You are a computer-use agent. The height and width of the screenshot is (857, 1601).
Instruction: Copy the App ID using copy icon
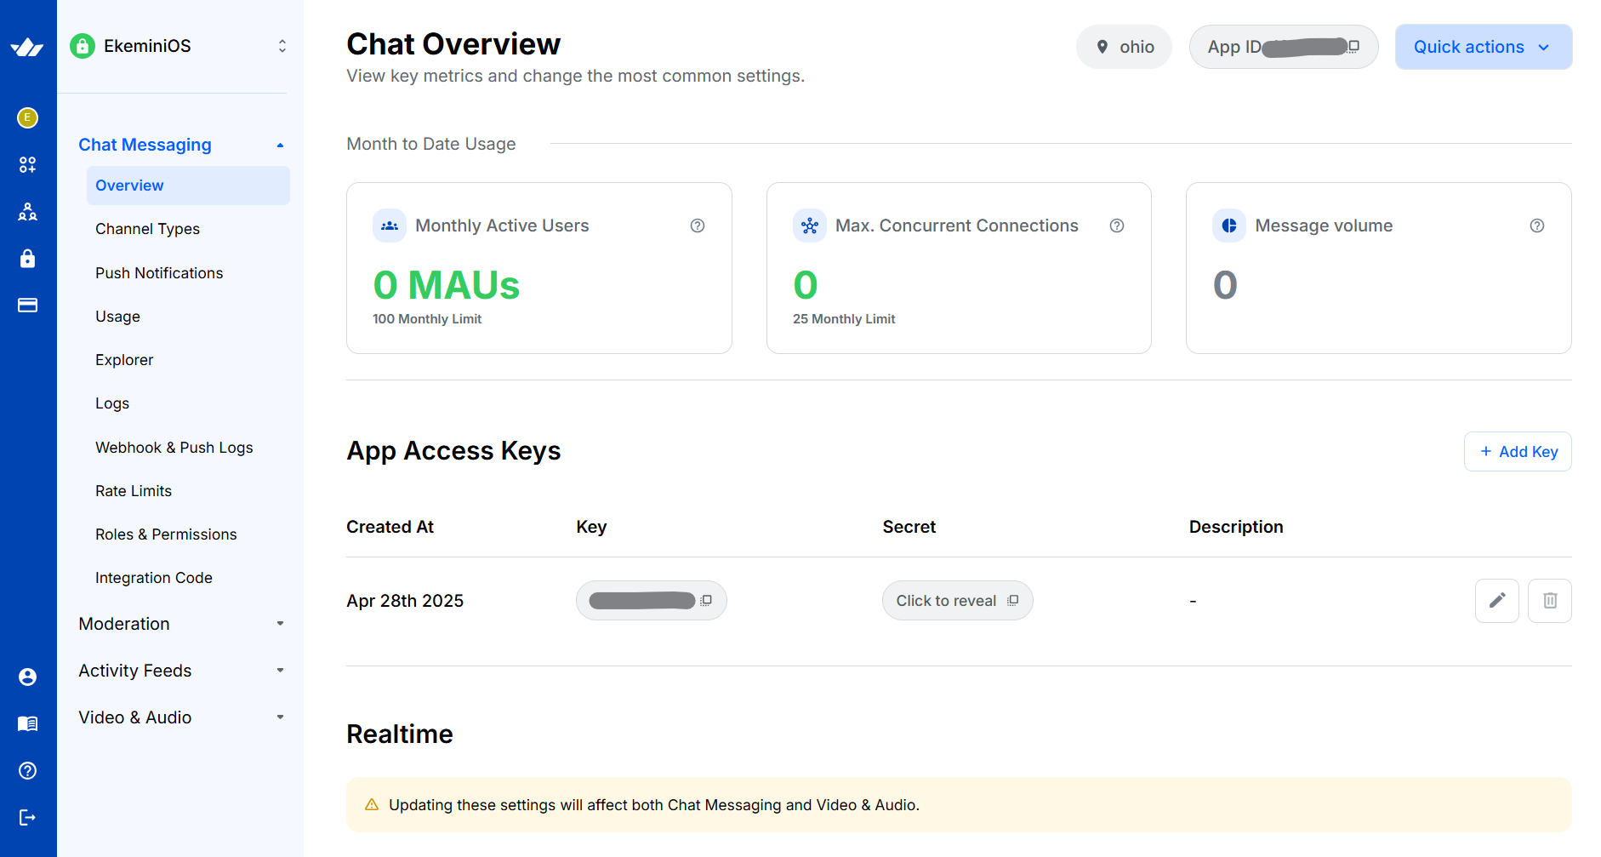(x=1353, y=47)
